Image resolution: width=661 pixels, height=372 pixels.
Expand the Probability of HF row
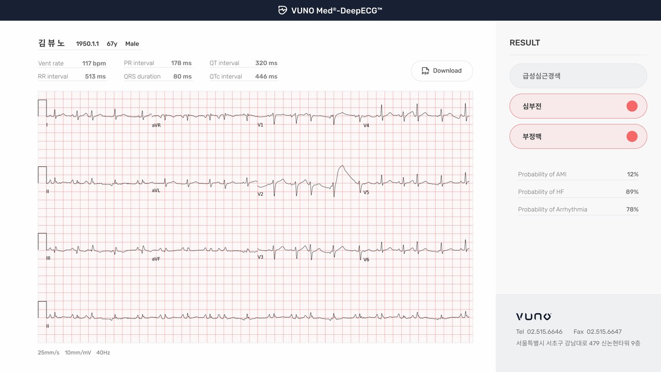pos(578,192)
